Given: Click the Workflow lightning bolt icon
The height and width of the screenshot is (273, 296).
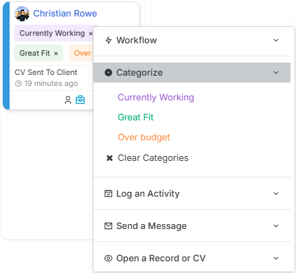Looking at the screenshot, I should [x=109, y=41].
